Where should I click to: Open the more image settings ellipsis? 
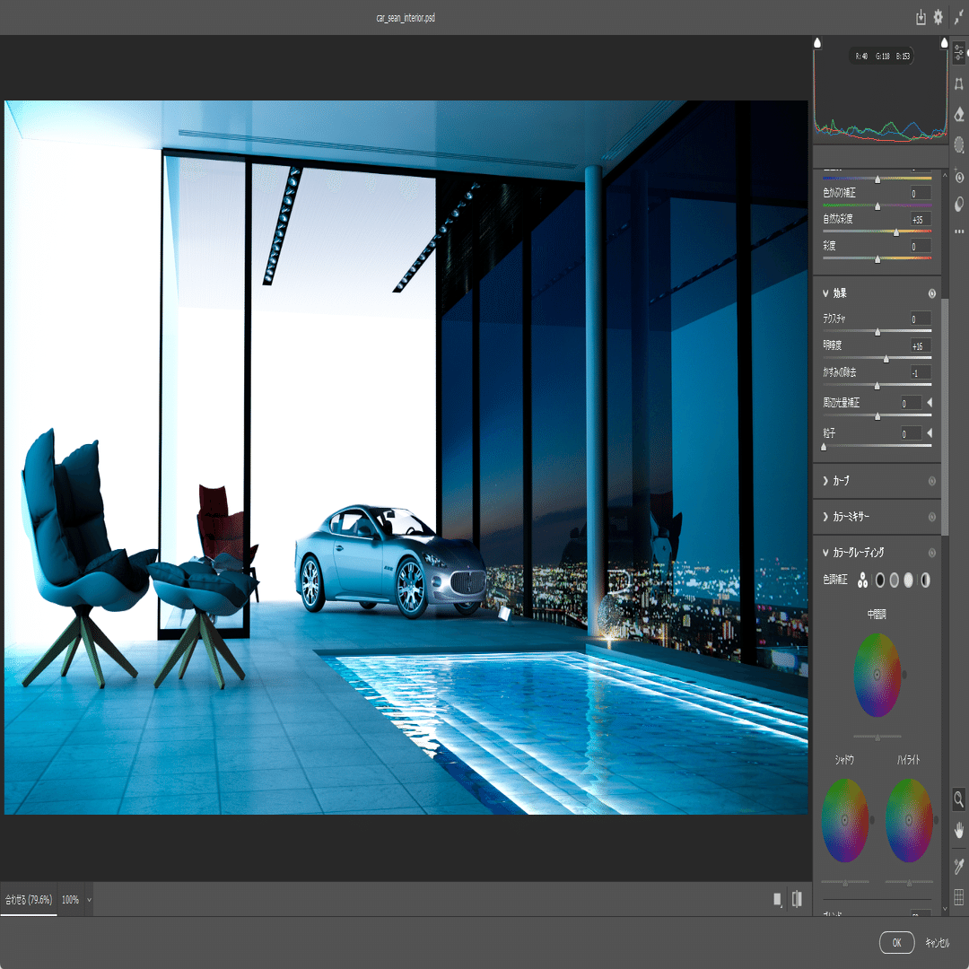[958, 231]
